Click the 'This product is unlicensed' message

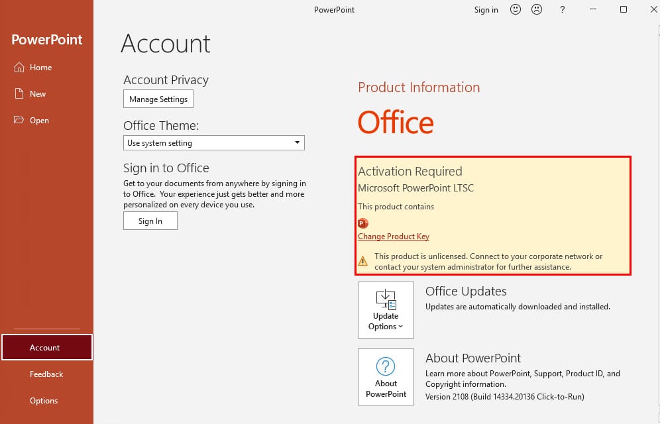pyautogui.click(x=488, y=261)
